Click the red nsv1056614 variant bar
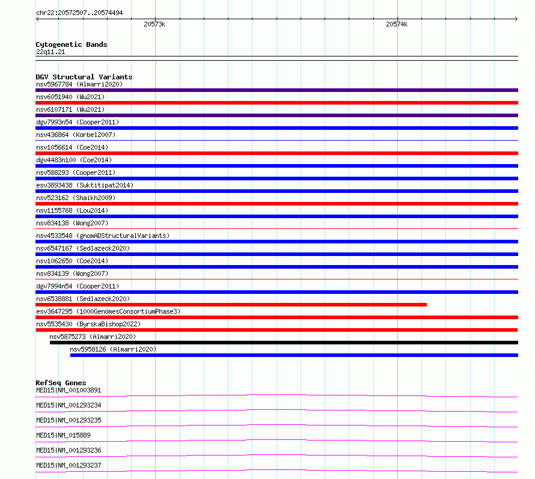The image size is (535, 479). click(277, 153)
